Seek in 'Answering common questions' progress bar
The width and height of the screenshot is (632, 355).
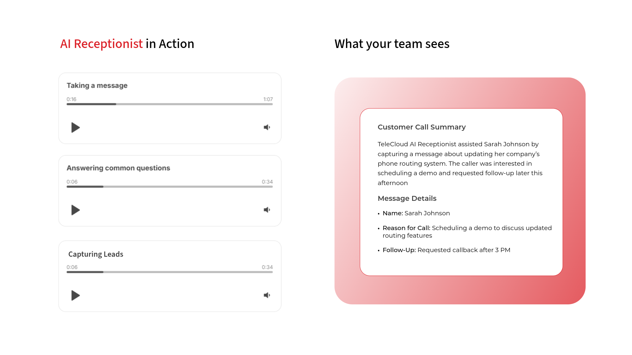click(170, 187)
